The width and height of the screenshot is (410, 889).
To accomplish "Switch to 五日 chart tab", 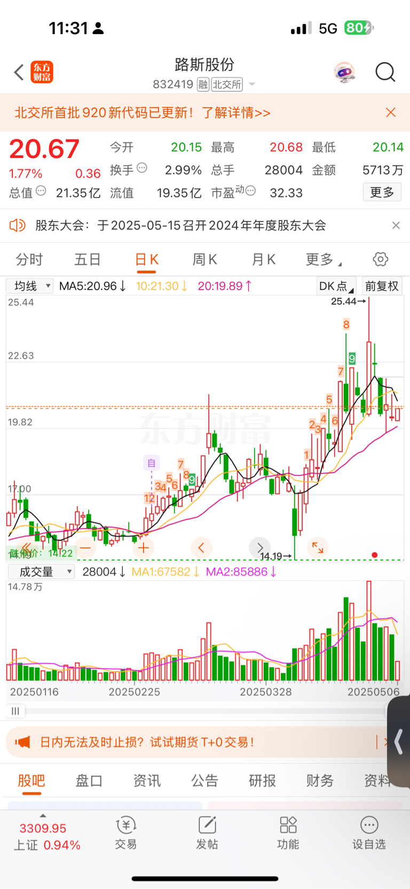I will click(88, 259).
